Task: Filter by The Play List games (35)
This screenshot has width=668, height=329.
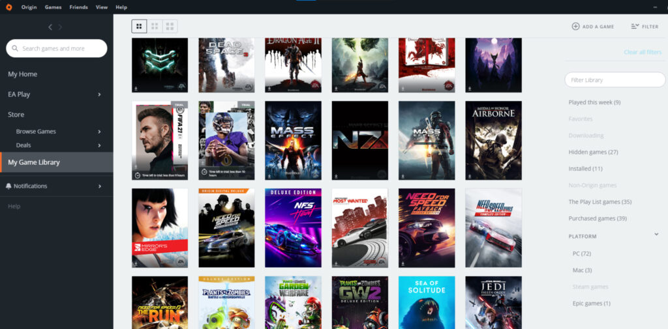Action: (x=600, y=202)
